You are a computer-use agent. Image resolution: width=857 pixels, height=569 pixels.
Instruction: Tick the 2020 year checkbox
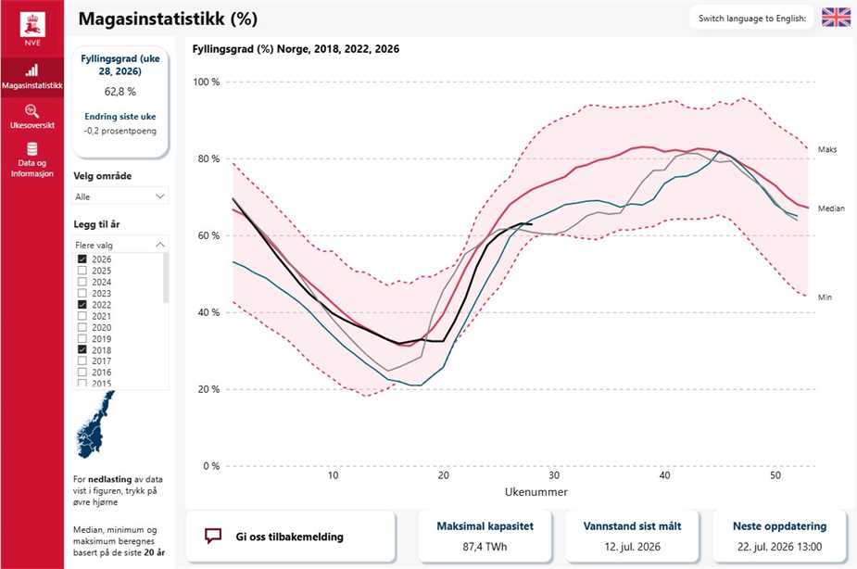pos(82,327)
